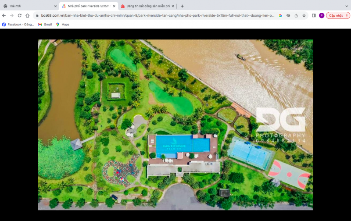Open a new tab with plus button

pos(182,6)
